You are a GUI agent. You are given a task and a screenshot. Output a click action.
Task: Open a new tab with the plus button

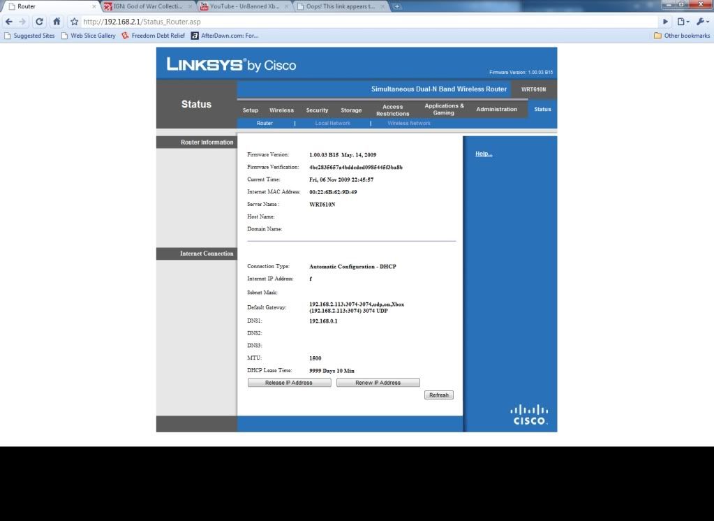pyautogui.click(x=397, y=6)
